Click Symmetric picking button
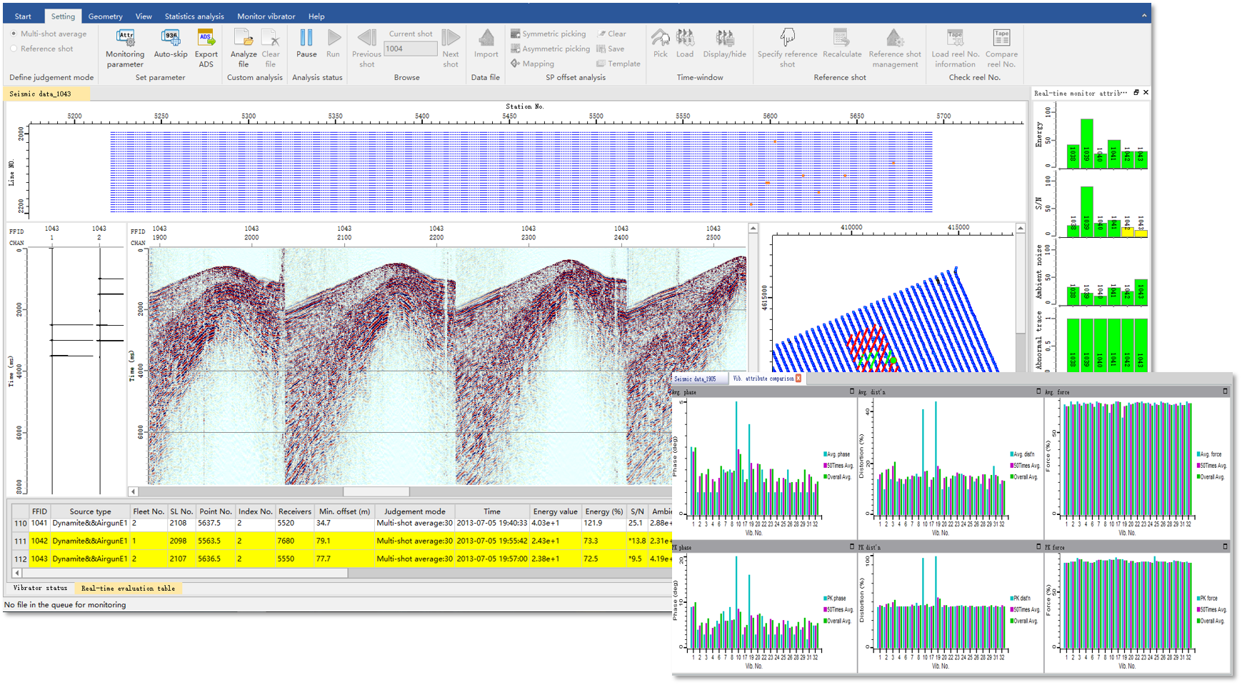This screenshot has width=1242, height=685. 549,34
